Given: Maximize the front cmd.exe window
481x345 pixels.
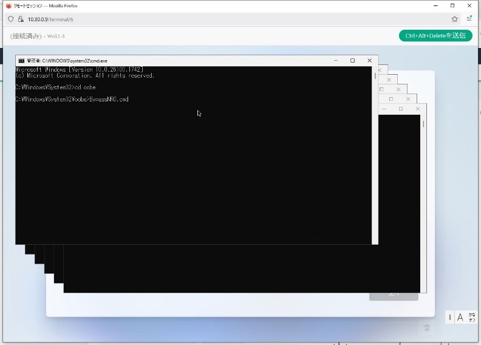Looking at the screenshot, I should (352, 61).
